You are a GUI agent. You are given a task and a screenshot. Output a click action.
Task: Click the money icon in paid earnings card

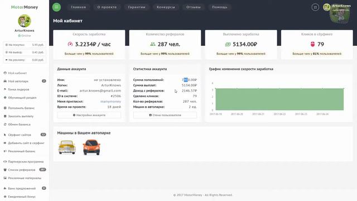pos(228,45)
